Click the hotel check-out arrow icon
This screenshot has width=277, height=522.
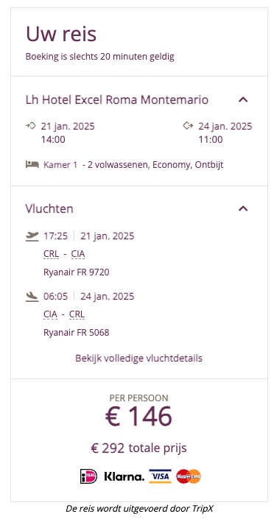pos(188,126)
